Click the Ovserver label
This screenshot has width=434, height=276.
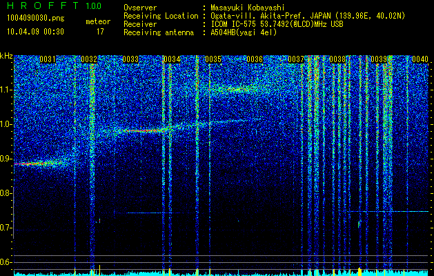(x=140, y=8)
